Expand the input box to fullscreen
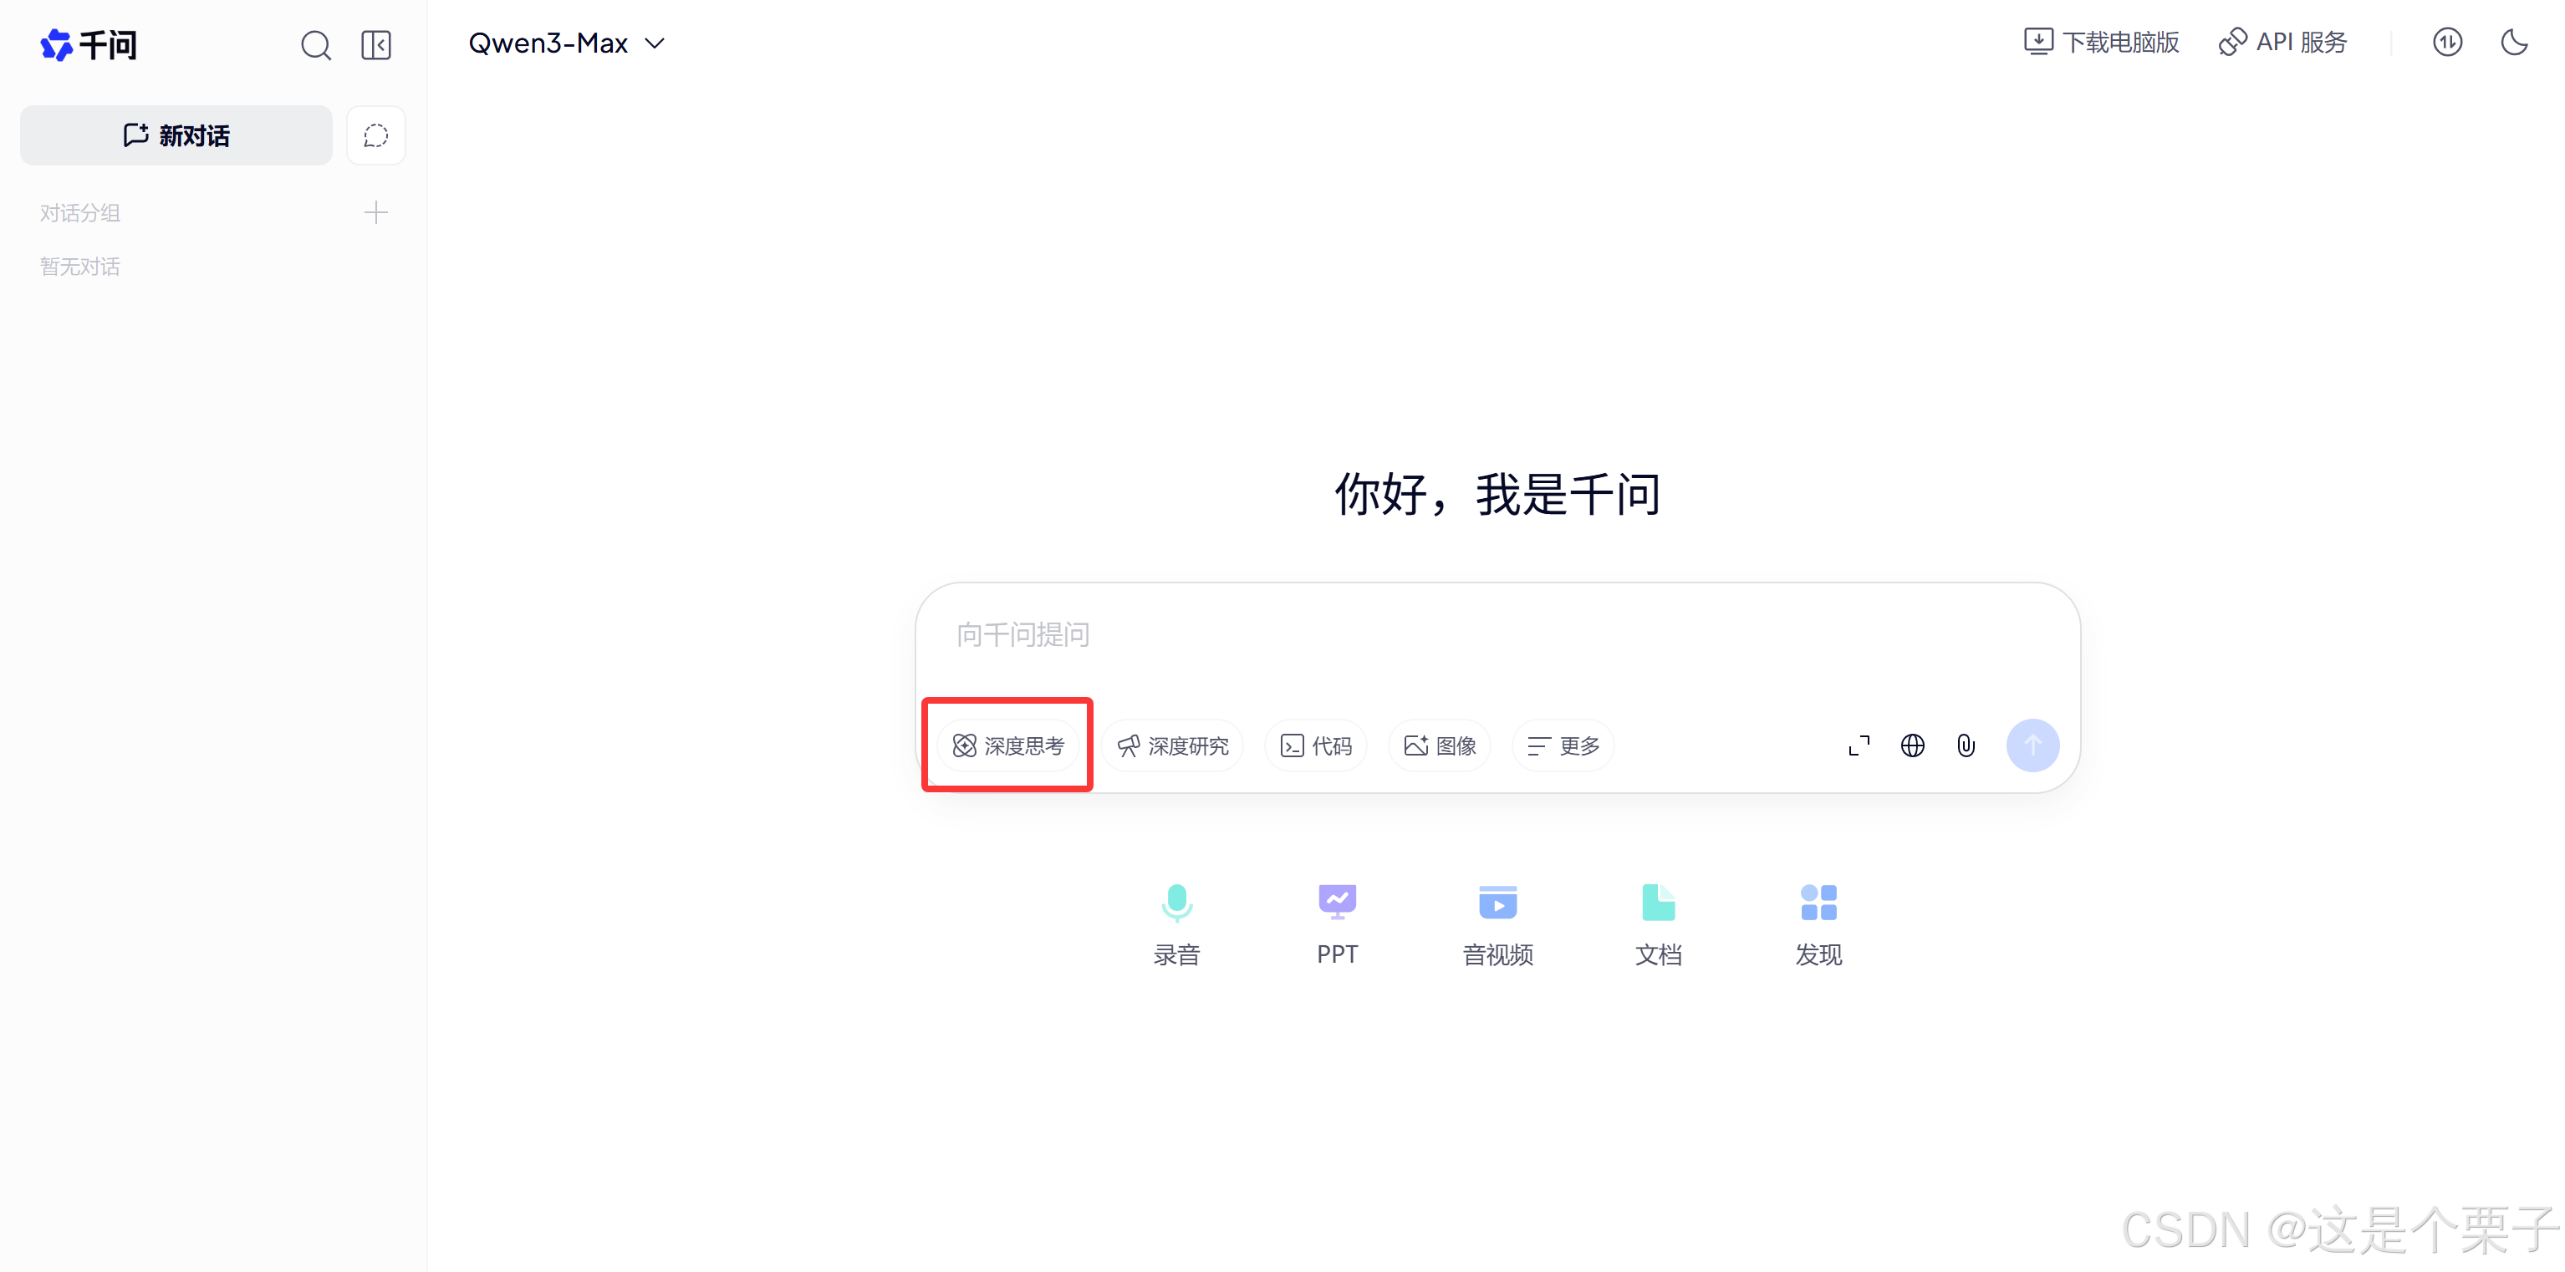Screen dimensions: 2565x1272 click(1858, 745)
